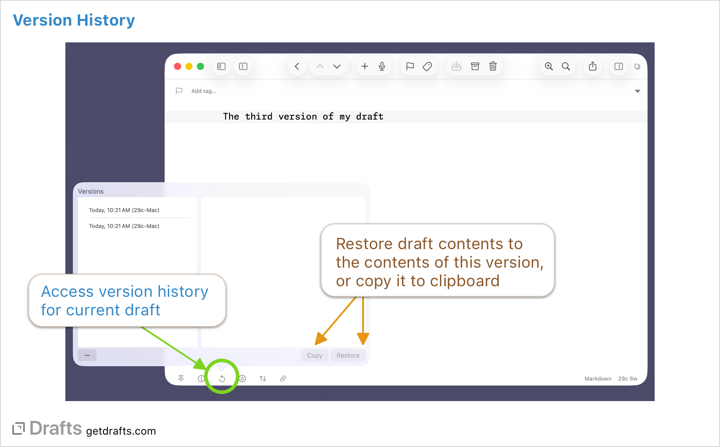Navigate to the next draft with the down chevron
The width and height of the screenshot is (720, 447).
coord(337,66)
